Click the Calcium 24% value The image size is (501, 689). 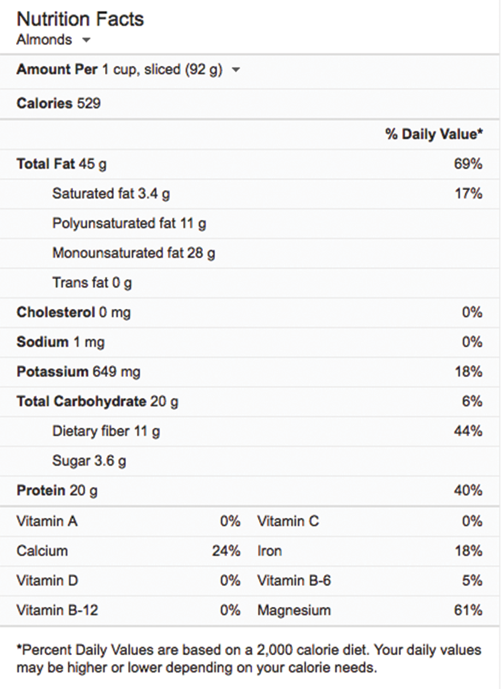226,551
